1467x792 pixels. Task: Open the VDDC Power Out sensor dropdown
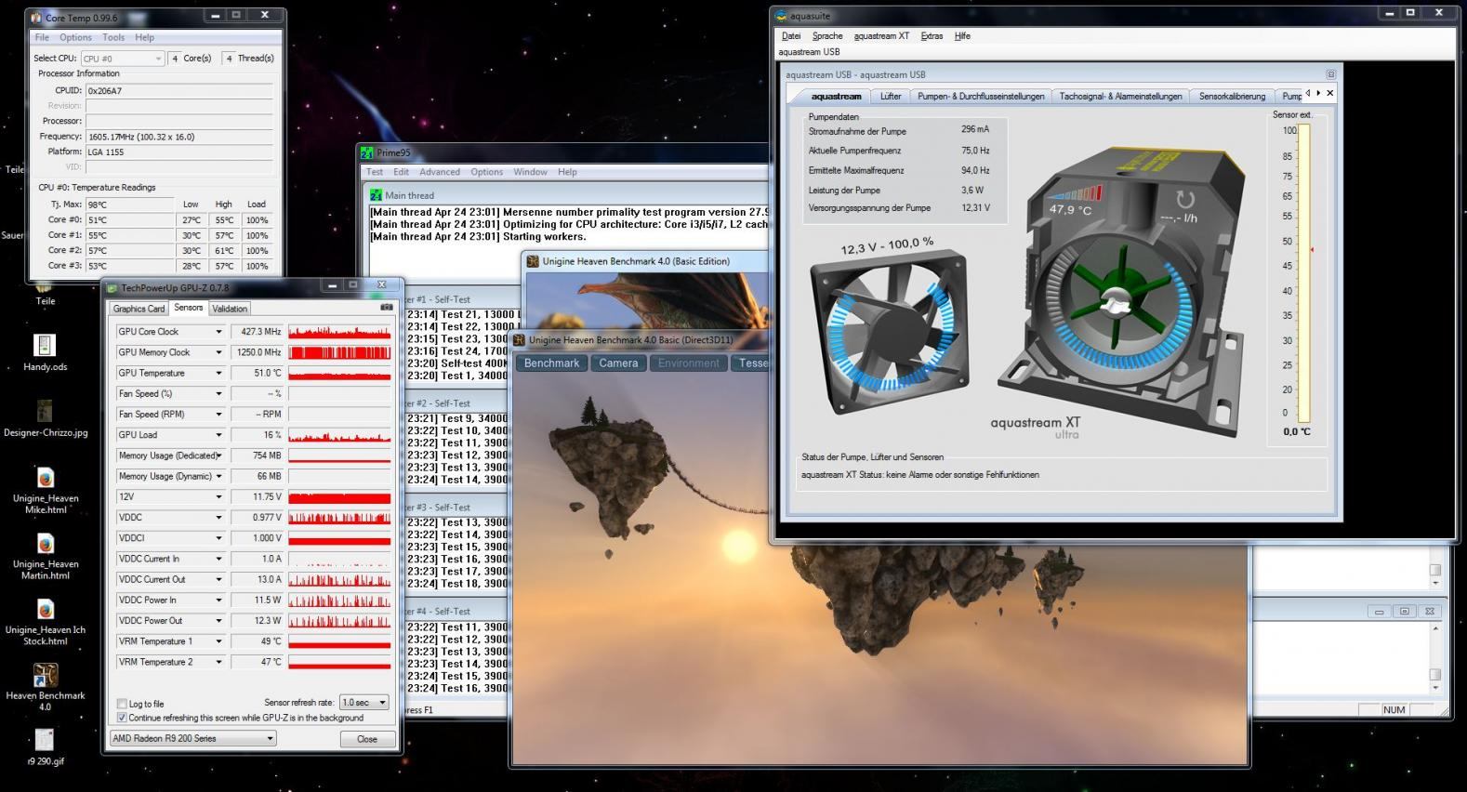pyautogui.click(x=219, y=621)
